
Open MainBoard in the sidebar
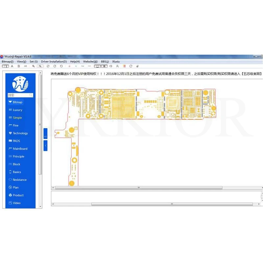click(18, 149)
